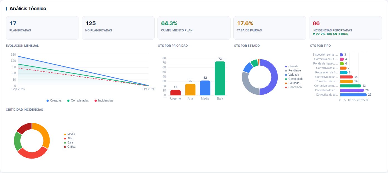The height and width of the screenshot is (173, 388).
Task: Open the Planificadas card showing 17
Action: point(42,28)
